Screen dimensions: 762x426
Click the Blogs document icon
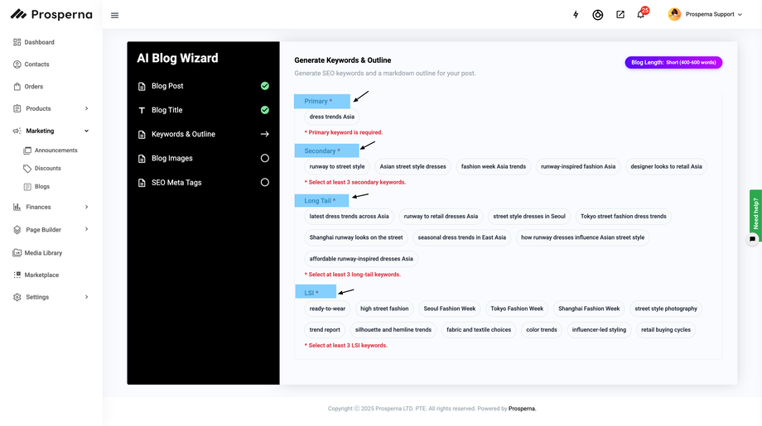tap(27, 186)
